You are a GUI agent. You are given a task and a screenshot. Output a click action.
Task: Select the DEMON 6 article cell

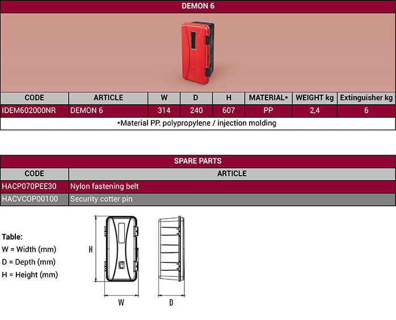coord(108,110)
